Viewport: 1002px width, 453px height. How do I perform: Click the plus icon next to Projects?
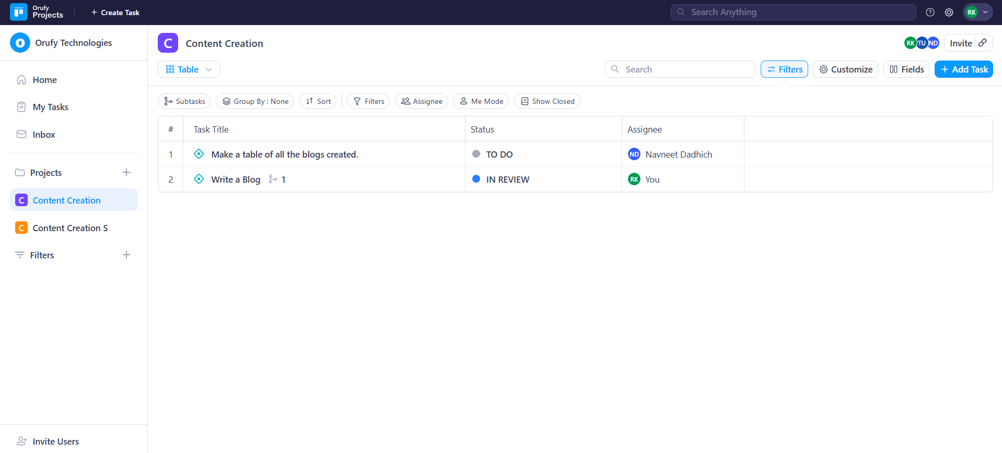[126, 172]
